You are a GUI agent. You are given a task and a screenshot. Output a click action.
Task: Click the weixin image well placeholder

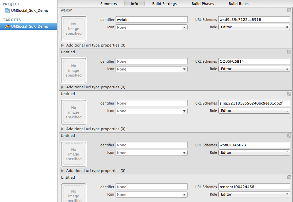pos(74,29)
